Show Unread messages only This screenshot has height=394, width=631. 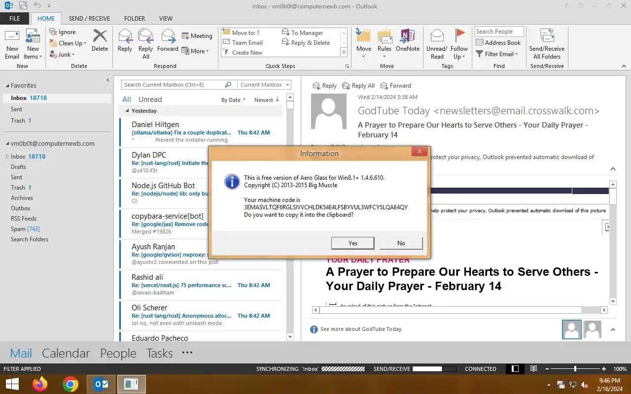[x=150, y=99]
